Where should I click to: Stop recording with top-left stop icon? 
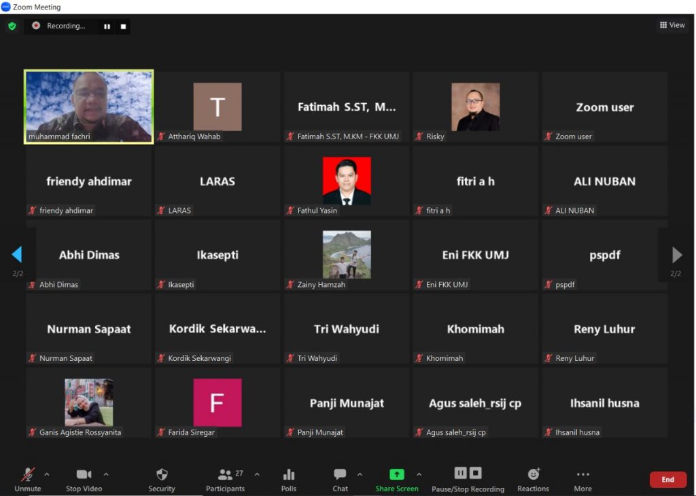[x=124, y=26]
